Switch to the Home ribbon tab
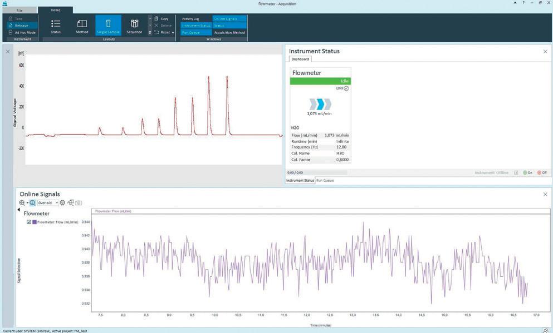553x333 pixels. (x=55, y=10)
